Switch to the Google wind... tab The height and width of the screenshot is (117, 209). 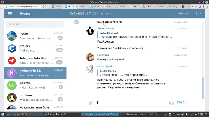coord(82,6)
